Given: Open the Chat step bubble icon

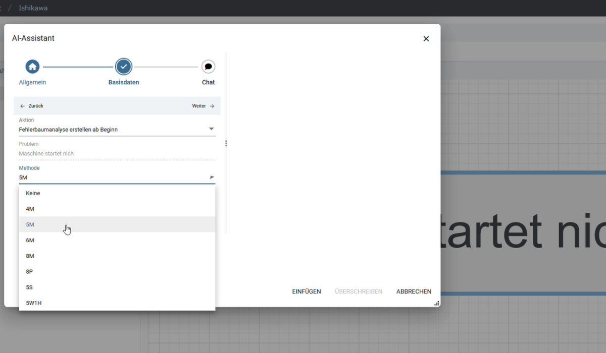Looking at the screenshot, I should 208,67.
